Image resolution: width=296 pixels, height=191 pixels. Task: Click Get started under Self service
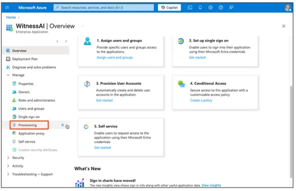[x=102, y=148]
